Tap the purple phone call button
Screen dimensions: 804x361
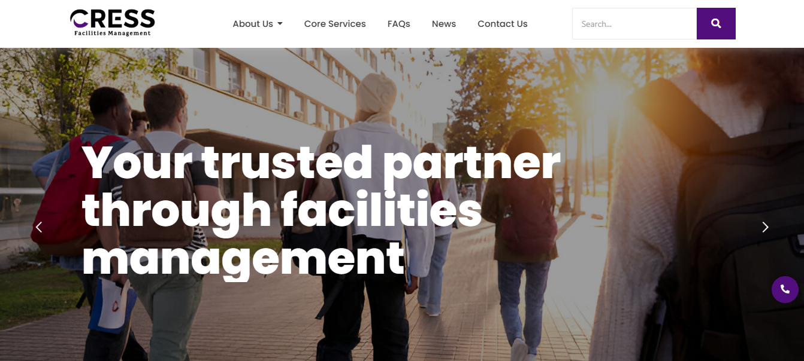click(785, 289)
